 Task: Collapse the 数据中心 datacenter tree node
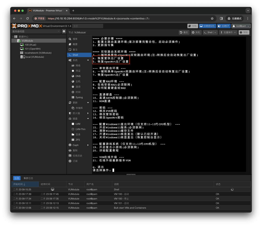(13, 37)
